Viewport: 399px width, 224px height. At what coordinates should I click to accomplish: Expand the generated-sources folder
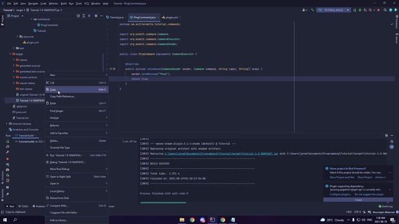(x=14, y=65)
